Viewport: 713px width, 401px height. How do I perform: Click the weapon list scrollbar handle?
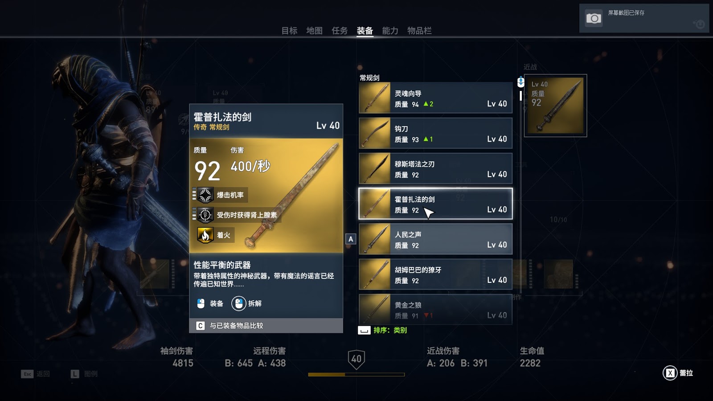click(520, 96)
